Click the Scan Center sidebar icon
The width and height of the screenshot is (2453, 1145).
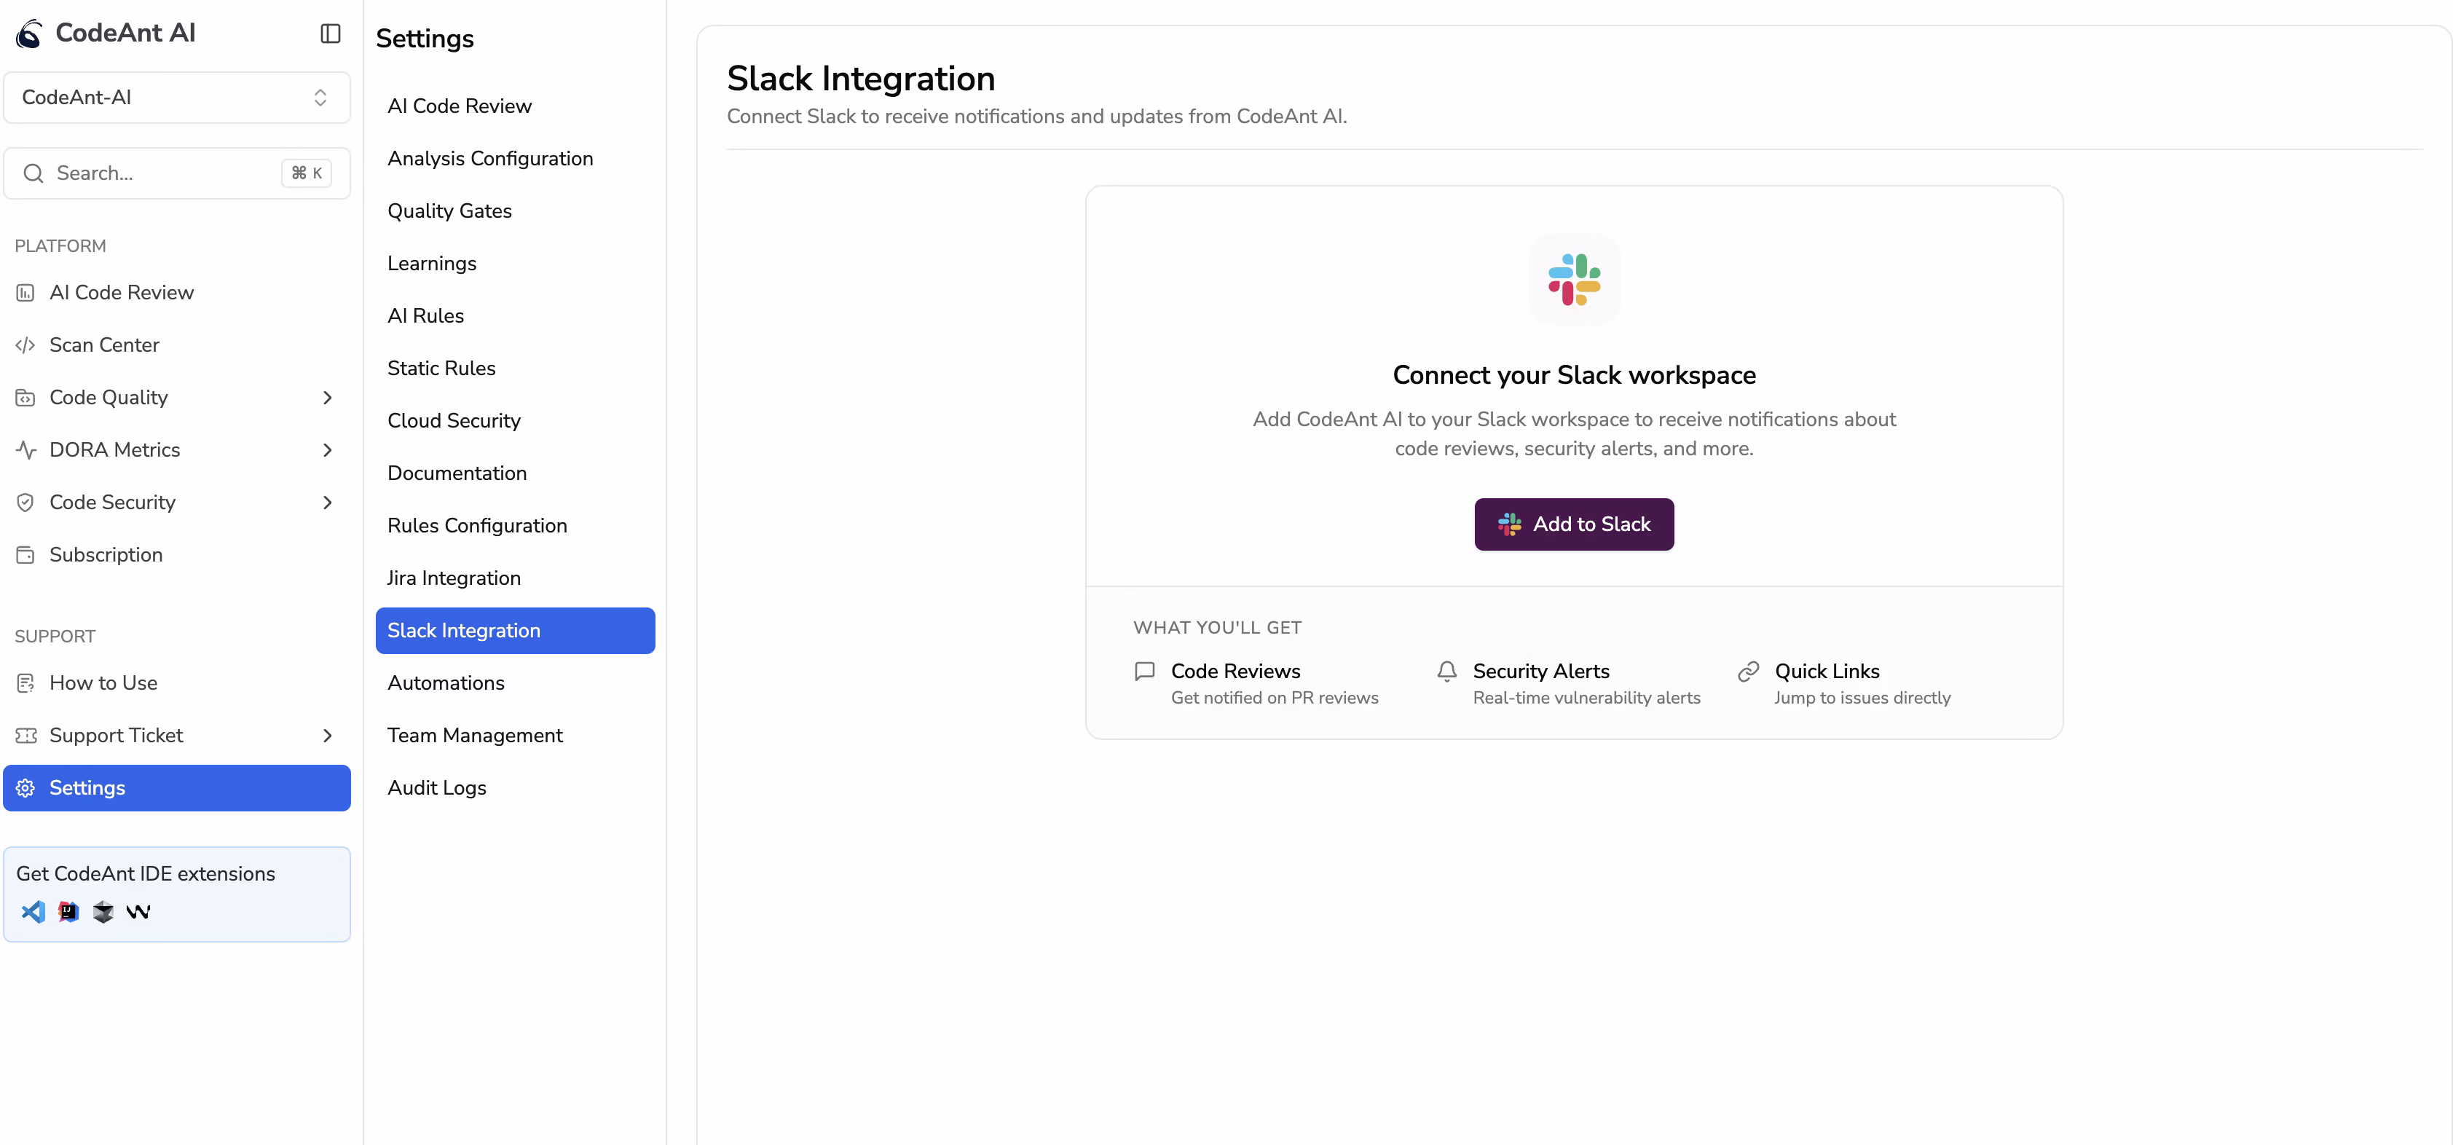[25, 345]
